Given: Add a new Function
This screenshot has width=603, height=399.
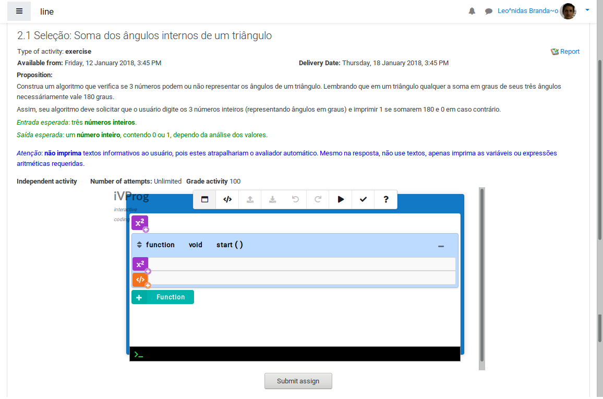Looking at the screenshot, I should coord(163,297).
